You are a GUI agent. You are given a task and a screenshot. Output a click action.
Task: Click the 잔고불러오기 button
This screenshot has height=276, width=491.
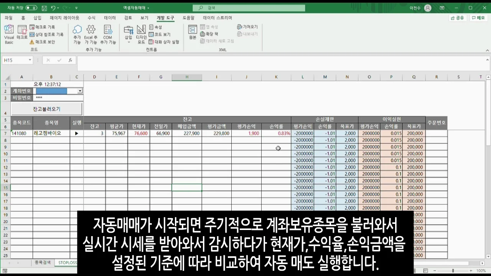[46, 109]
